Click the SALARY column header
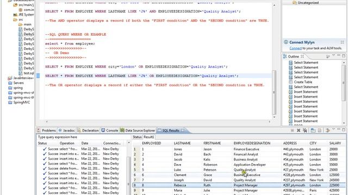 [x=335, y=143]
